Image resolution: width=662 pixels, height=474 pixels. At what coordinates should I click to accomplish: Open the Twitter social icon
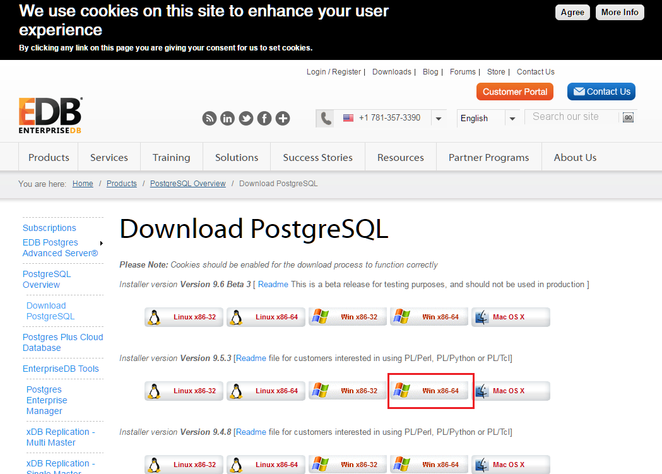[246, 119]
